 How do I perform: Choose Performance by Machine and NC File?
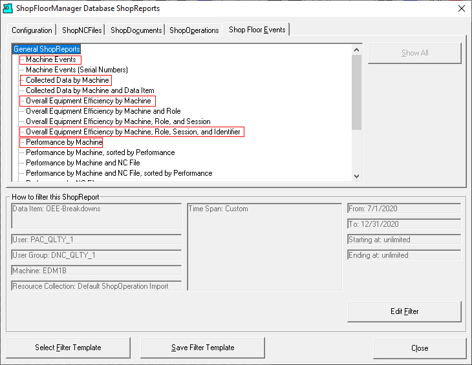click(83, 163)
